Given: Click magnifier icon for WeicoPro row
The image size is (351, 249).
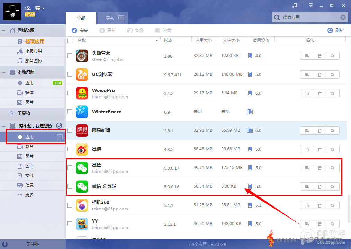Looking at the screenshot, I should pos(333,93).
